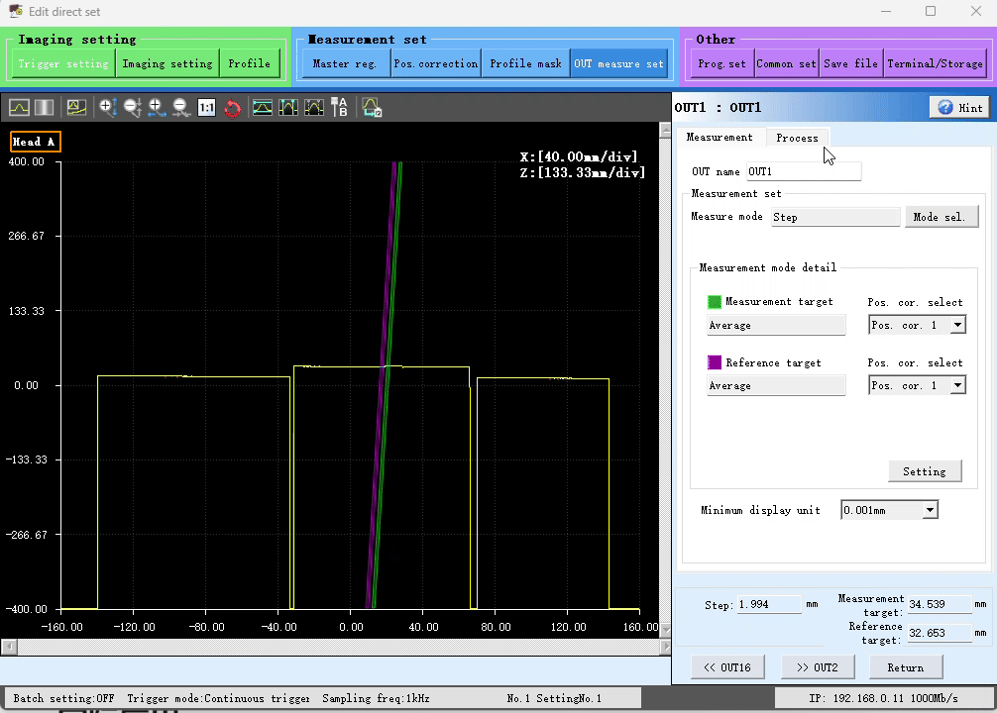Viewport: 997px width, 713px height.
Task: Click the horizontal scrollbar left arrow
Action: pos(9,647)
